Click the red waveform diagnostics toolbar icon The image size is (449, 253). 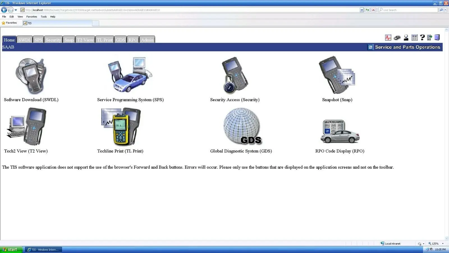point(388,37)
